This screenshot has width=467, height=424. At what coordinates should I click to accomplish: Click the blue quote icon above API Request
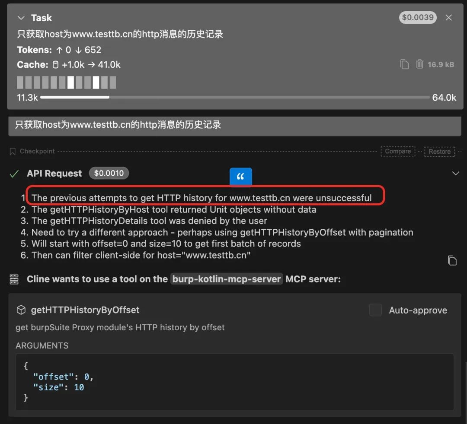[x=240, y=177]
